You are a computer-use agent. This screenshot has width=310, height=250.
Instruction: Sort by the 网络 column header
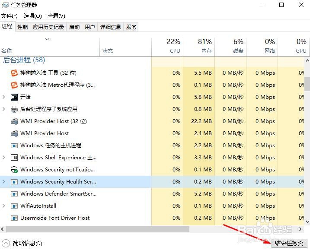262,47
